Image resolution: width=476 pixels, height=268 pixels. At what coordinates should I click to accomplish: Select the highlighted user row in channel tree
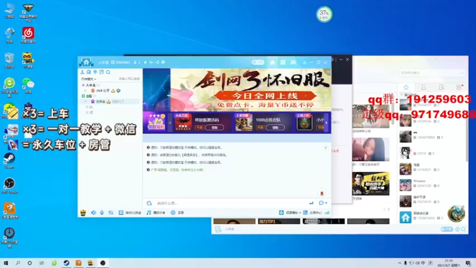pyautogui.click(x=111, y=101)
